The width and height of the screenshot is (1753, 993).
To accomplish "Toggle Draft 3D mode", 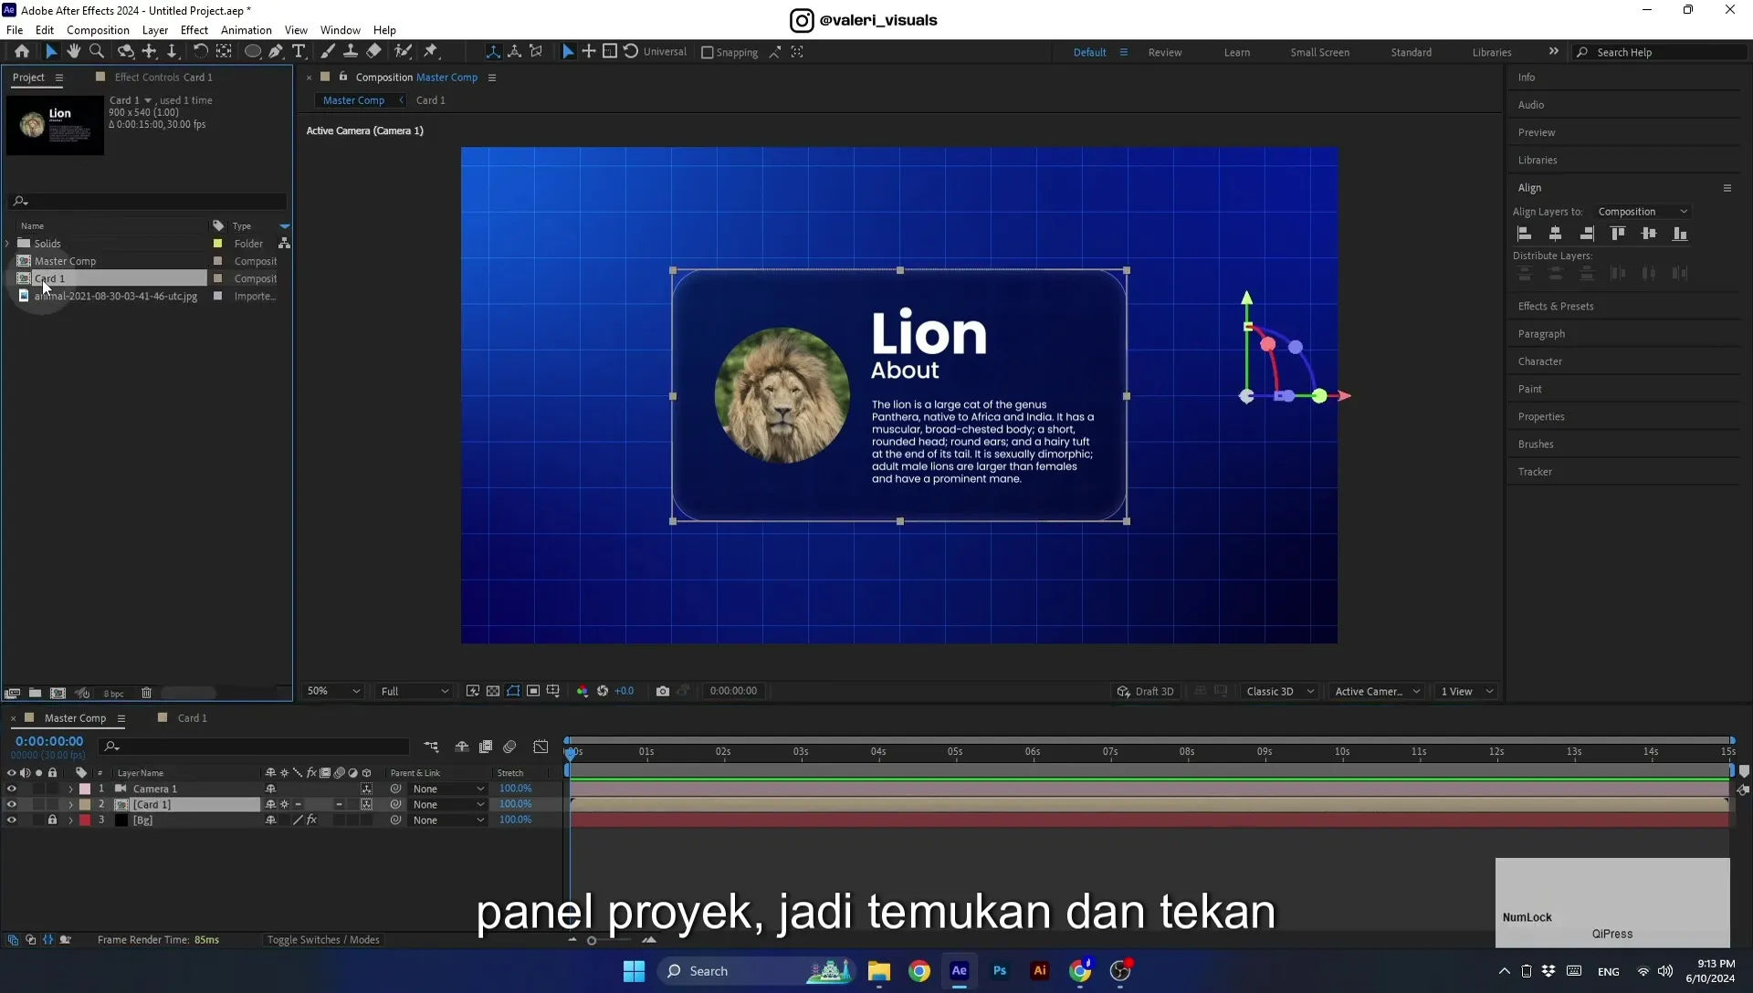I will pyautogui.click(x=1145, y=692).
